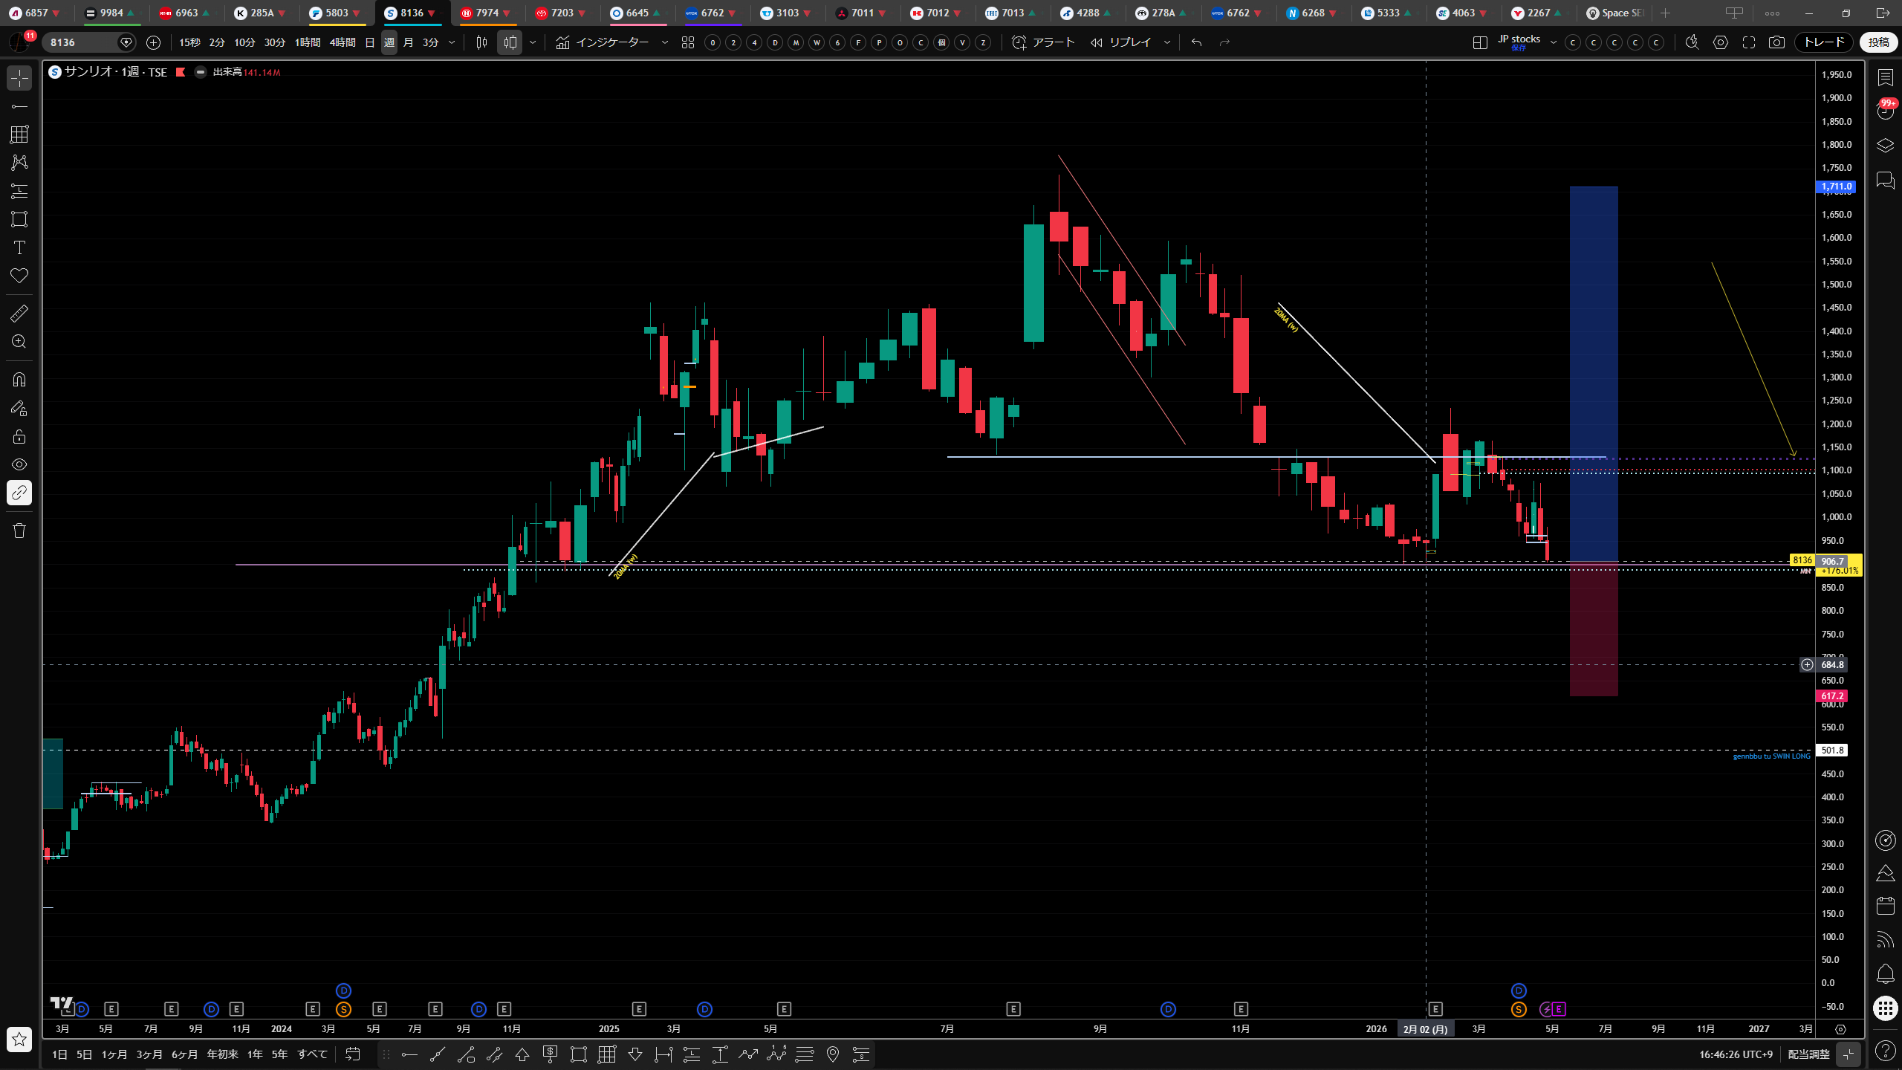1902x1070 pixels.
Task: Select the 1ヶ月 date range
Action: point(114,1054)
